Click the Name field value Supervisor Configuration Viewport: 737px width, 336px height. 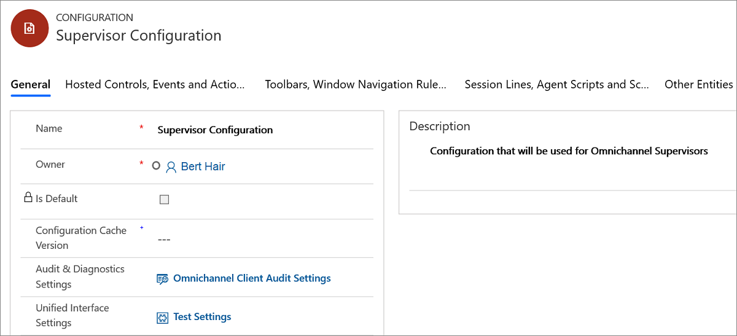[x=215, y=130]
